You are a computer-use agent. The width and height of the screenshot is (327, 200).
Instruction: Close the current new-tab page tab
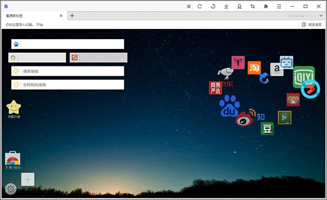(x=61, y=16)
